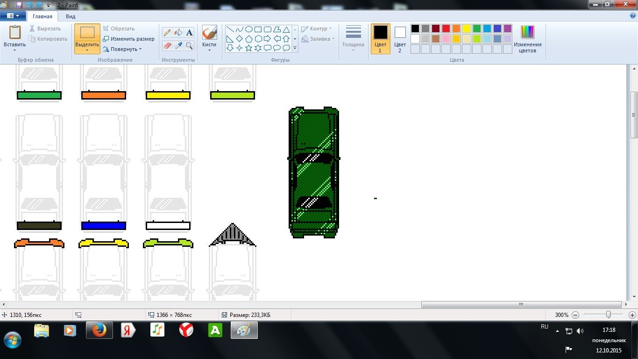Viewport: 638px width, 359px height.
Task: Open the Вставить dropdown arrow
Action: click(x=15, y=50)
